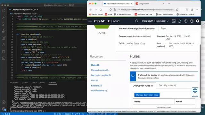Open Explorer in VS Code activity bar
Image resolution: width=205 pixels, height=115 pixels.
4,11
